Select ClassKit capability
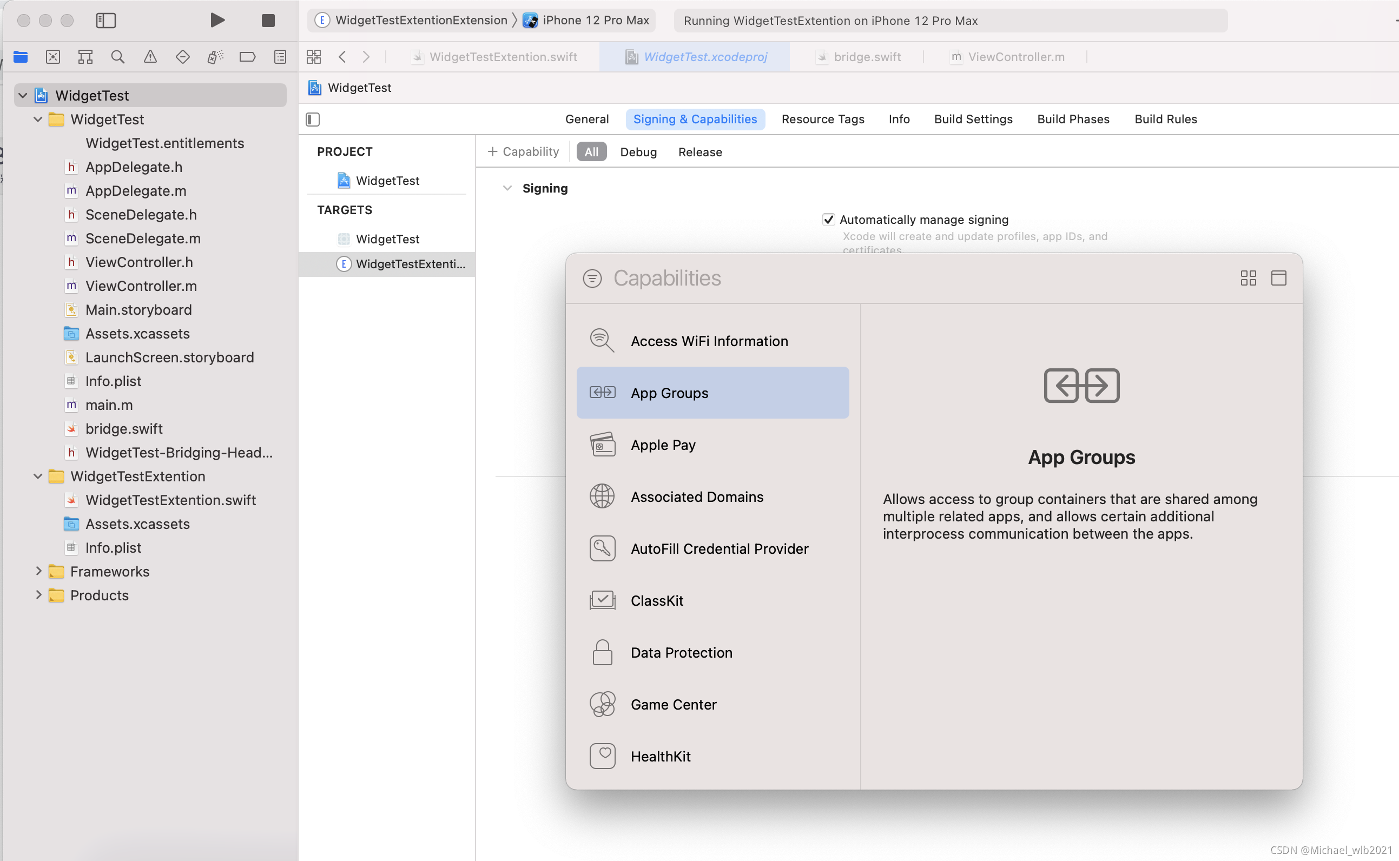Viewport: 1399px width, 861px height. coord(712,600)
